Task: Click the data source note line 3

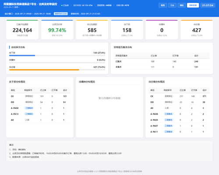Action: (24, 157)
